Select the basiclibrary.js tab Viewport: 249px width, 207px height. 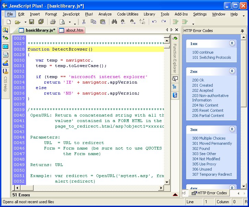pyautogui.click(x=37, y=30)
